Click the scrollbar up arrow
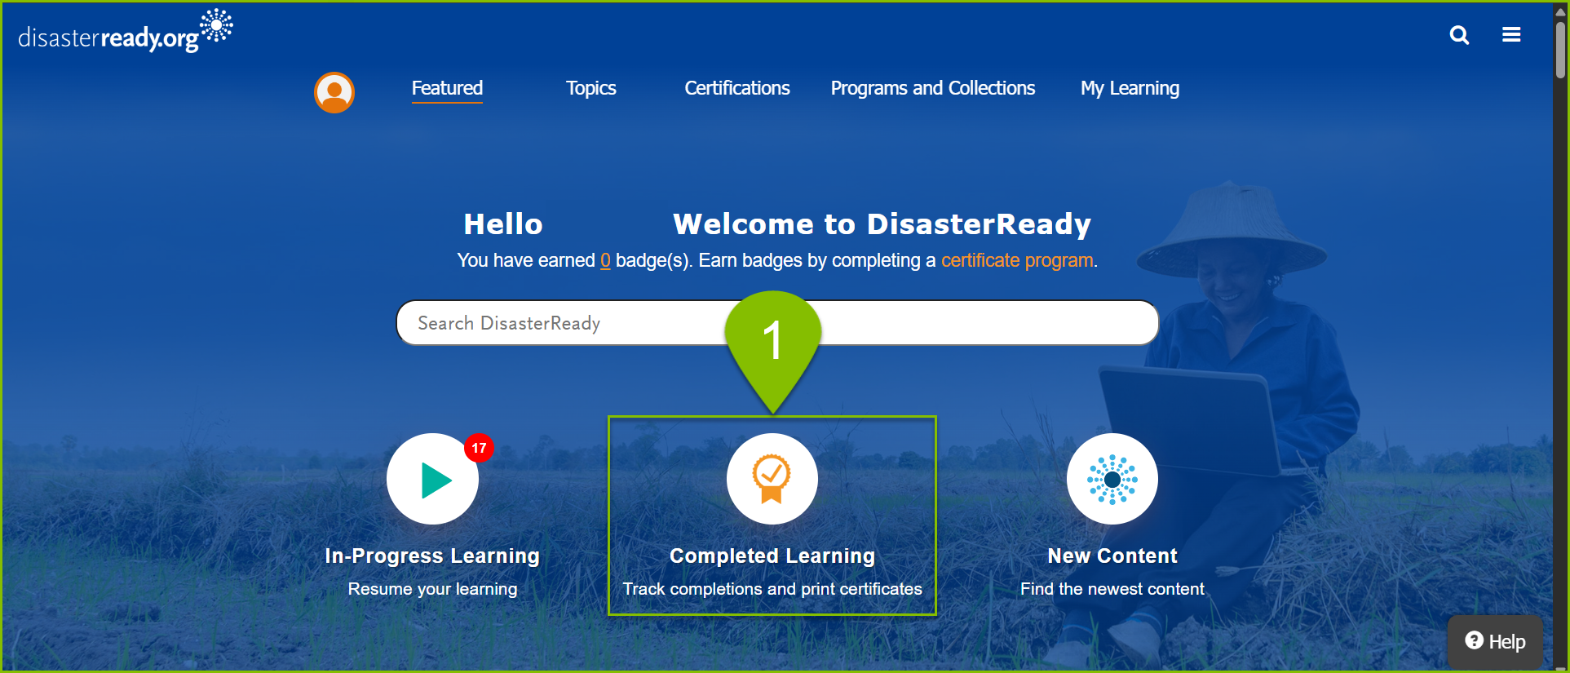 1560,11
